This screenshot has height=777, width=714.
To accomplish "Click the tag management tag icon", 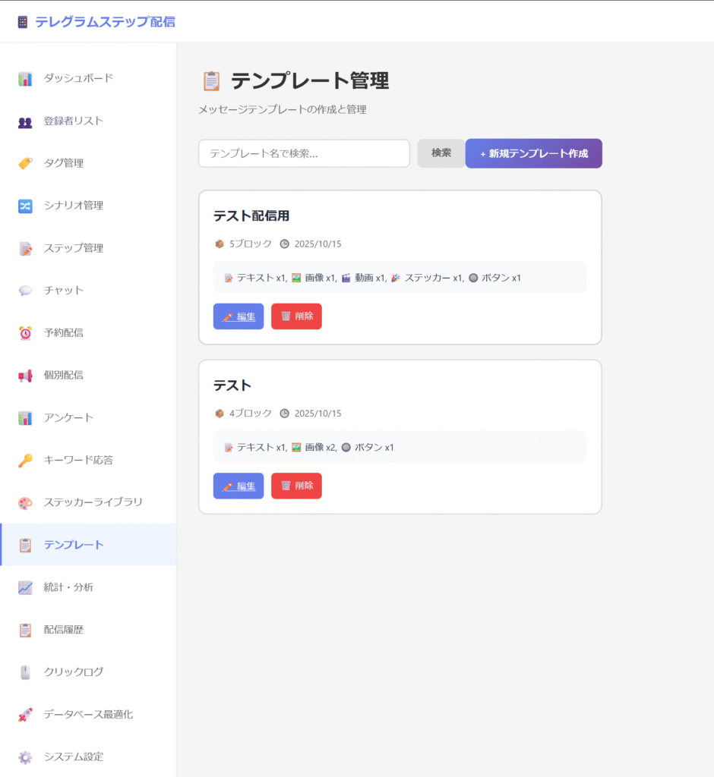I will (25, 163).
